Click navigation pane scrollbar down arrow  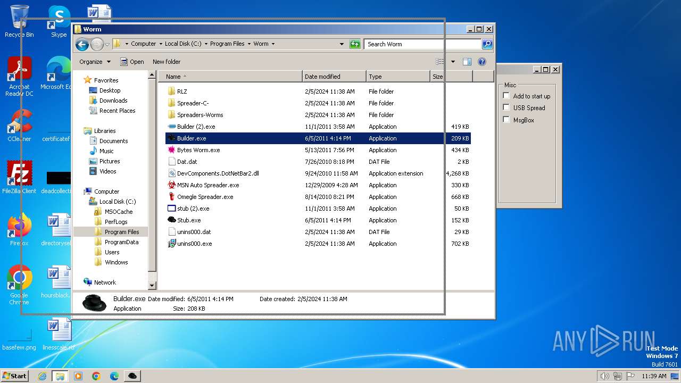pyautogui.click(x=152, y=286)
